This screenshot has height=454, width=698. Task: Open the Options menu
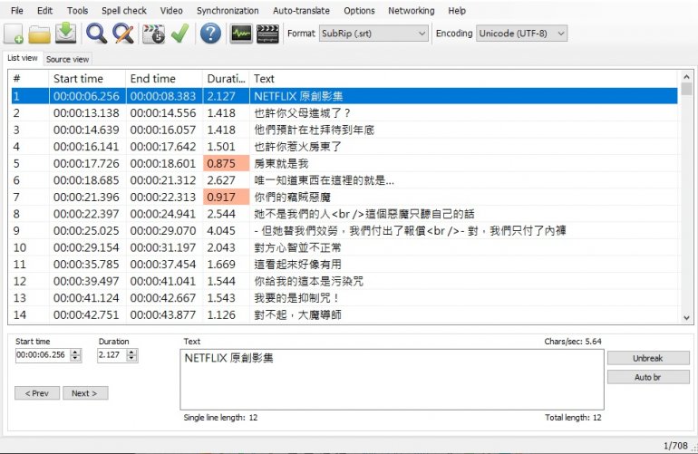coord(359,11)
